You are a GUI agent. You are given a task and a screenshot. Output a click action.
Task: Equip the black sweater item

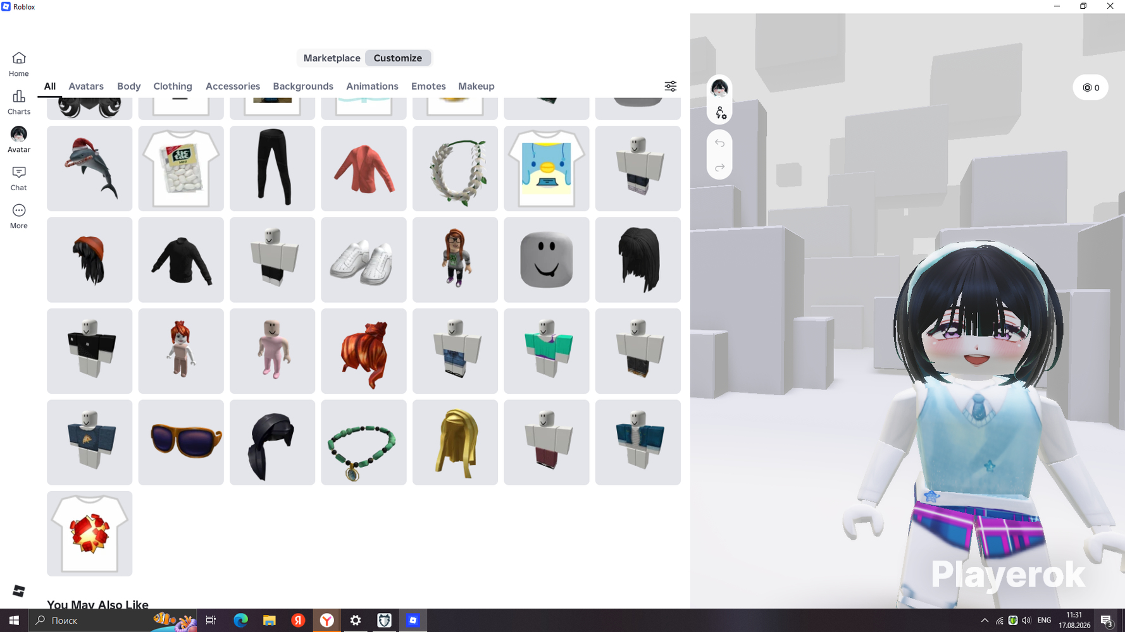[x=181, y=260]
